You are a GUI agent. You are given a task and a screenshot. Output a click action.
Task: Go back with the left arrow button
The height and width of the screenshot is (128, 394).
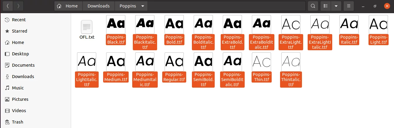pos(8,6)
